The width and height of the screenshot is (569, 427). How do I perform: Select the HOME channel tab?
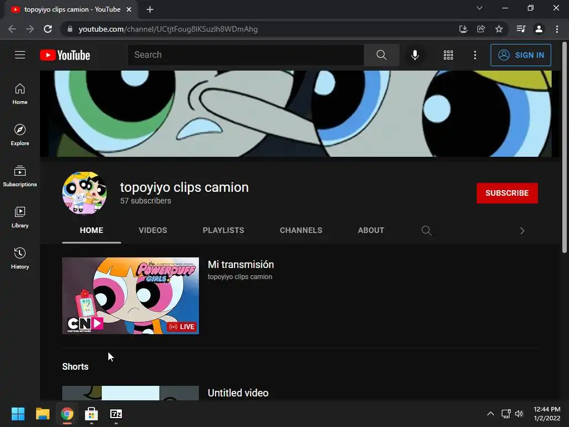[x=92, y=230]
